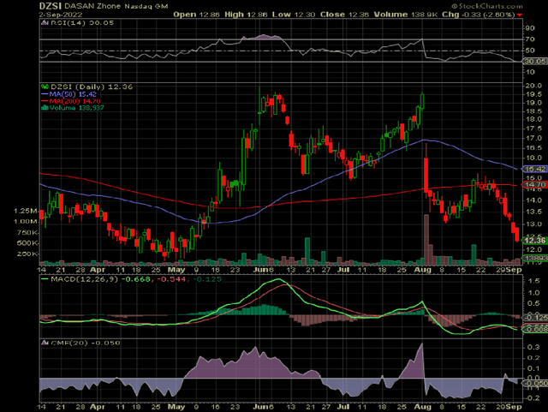This screenshot has height=412, width=548.
Task: Click the 250K volume scale label
Action: (x=27, y=254)
